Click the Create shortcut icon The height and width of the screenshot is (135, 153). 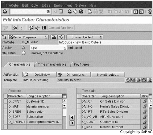pos(141,12)
